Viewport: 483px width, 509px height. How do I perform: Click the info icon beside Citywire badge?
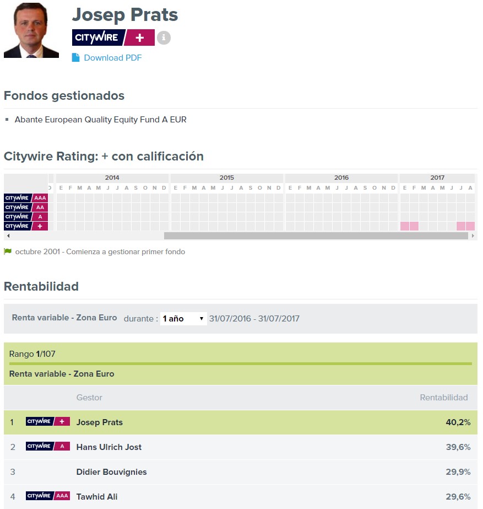pos(164,37)
